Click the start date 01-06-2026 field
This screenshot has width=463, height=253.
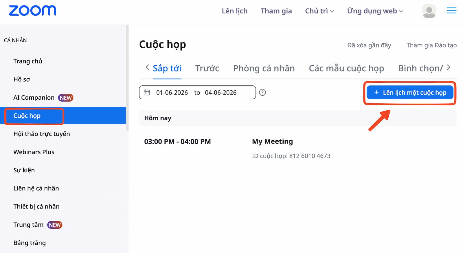172,93
